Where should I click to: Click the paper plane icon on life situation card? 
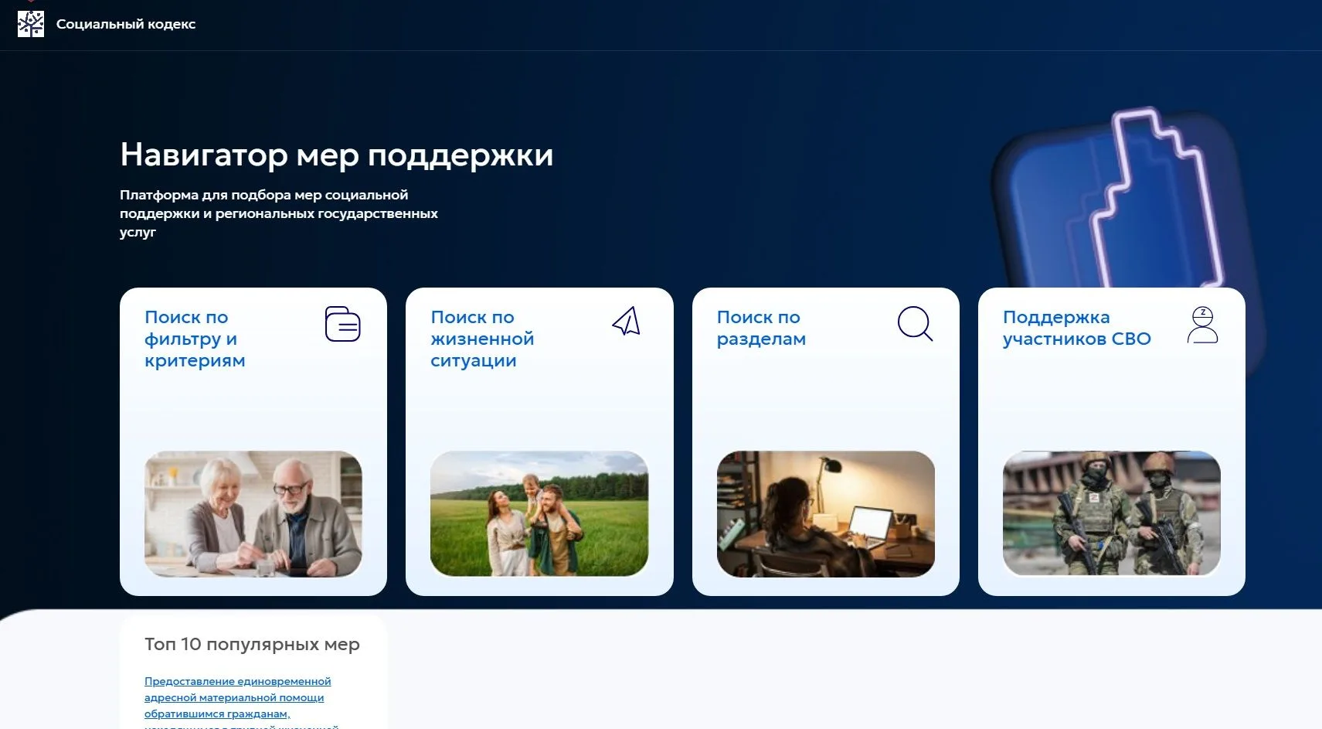[x=627, y=322]
